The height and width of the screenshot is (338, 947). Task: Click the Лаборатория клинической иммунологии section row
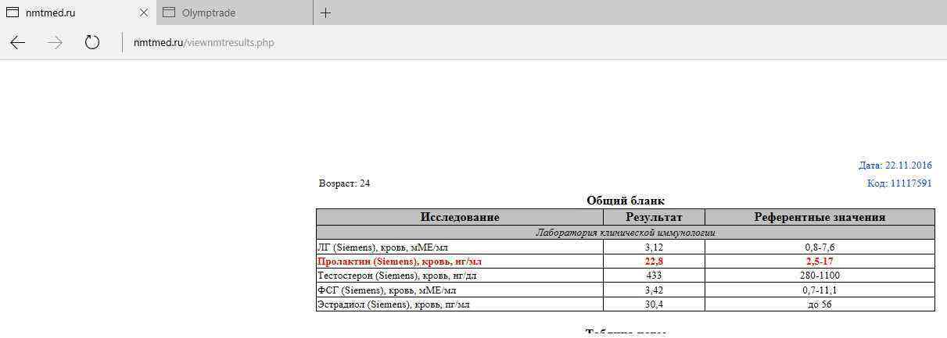click(625, 233)
